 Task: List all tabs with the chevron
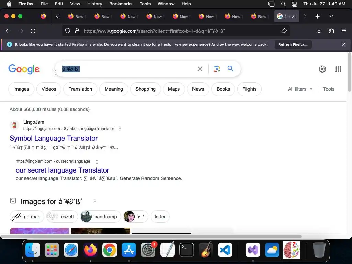tap(331, 16)
